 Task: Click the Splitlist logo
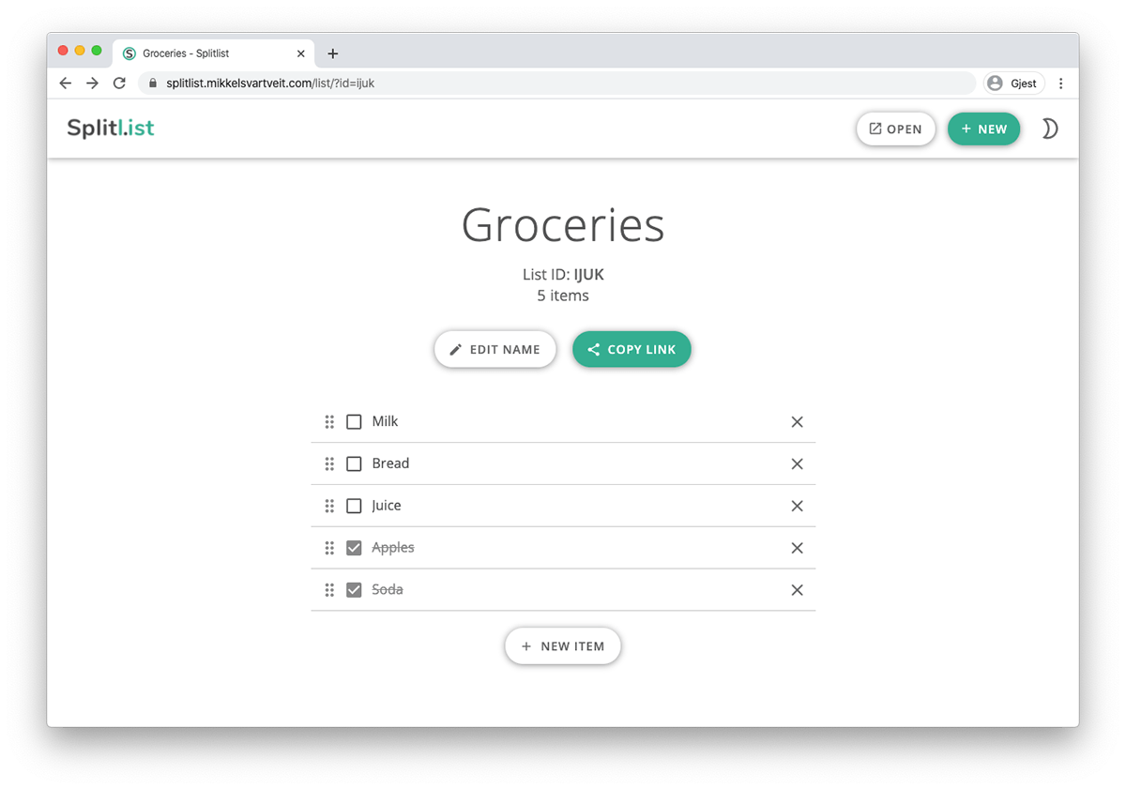coord(110,129)
